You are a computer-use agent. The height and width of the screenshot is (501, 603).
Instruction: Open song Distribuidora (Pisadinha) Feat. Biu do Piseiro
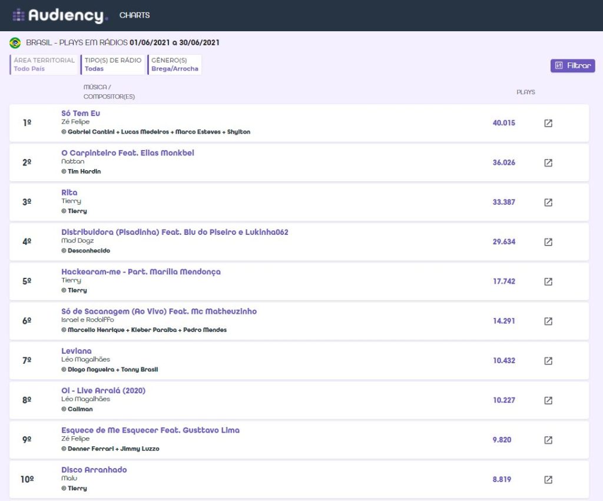174,232
